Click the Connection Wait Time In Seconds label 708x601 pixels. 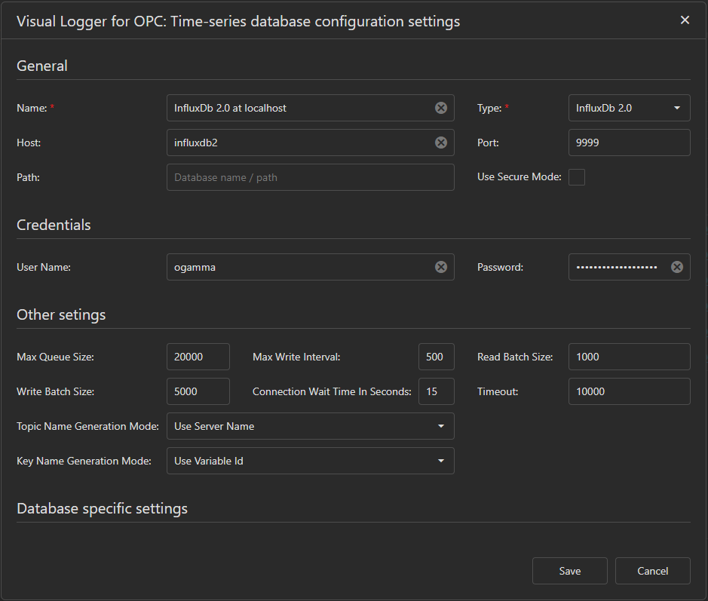[332, 391]
